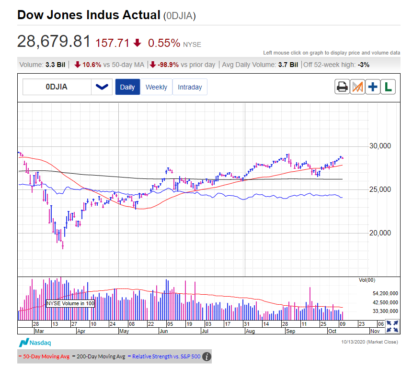Viewport: 413px width, 366px height.
Task: Click the Apr month axis label
Action: coord(81,331)
